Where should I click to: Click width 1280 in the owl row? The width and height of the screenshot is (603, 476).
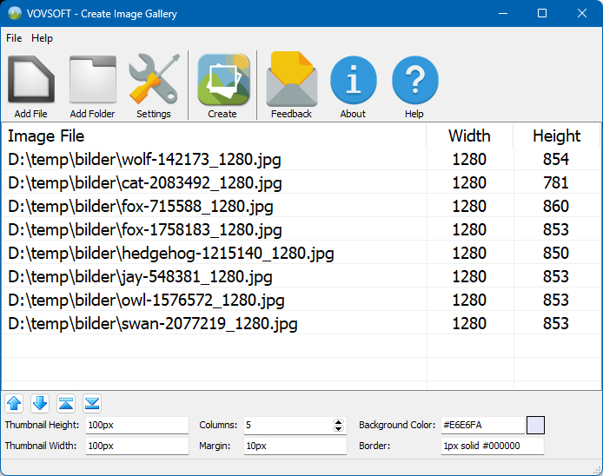pos(469,300)
